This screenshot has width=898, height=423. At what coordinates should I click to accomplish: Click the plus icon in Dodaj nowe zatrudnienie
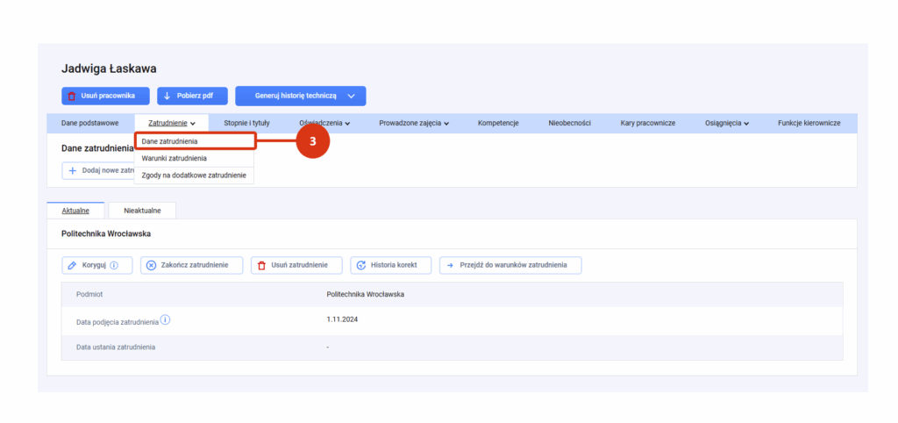coord(73,171)
